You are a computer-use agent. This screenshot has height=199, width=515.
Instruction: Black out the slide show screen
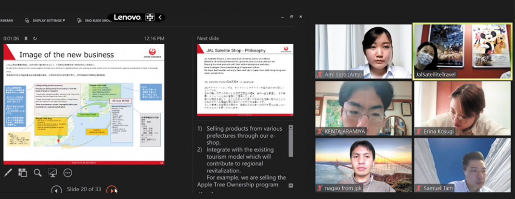click(52, 173)
